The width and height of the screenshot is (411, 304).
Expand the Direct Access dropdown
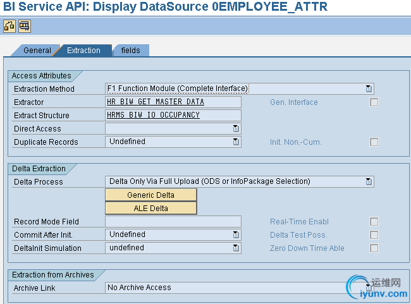coord(236,128)
